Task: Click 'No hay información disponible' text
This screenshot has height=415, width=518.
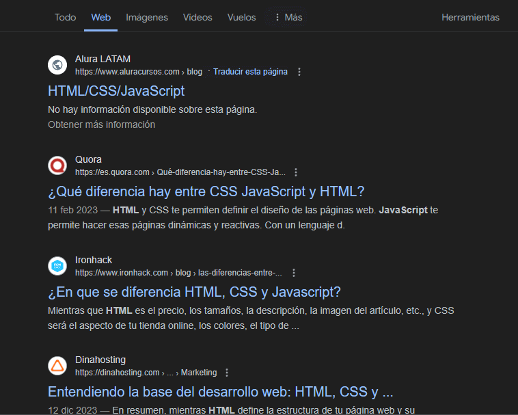Action: pos(152,109)
